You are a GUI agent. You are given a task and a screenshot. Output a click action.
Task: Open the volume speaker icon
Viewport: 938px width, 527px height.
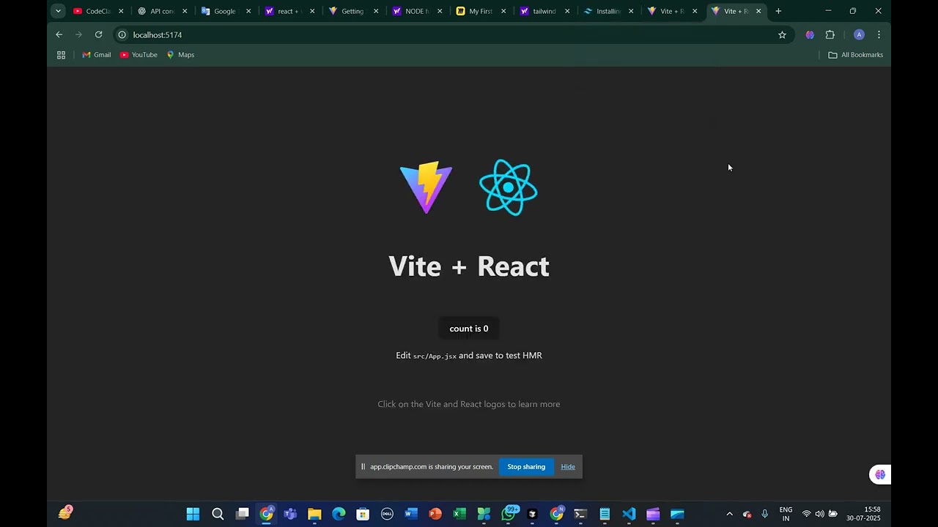(819, 514)
